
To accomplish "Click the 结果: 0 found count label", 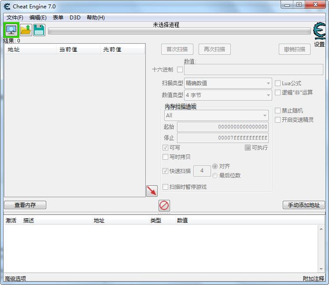I will [12, 41].
